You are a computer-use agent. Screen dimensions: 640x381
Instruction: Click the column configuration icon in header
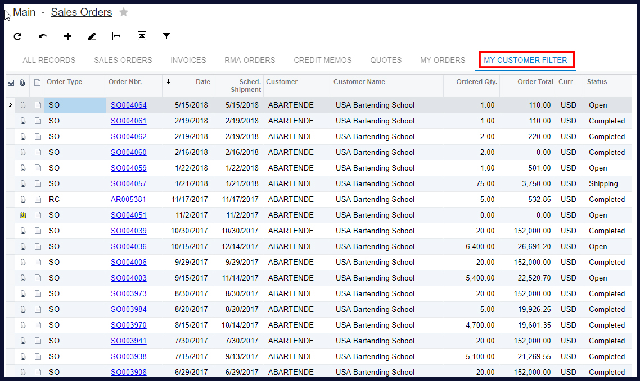pyautogui.click(x=11, y=82)
